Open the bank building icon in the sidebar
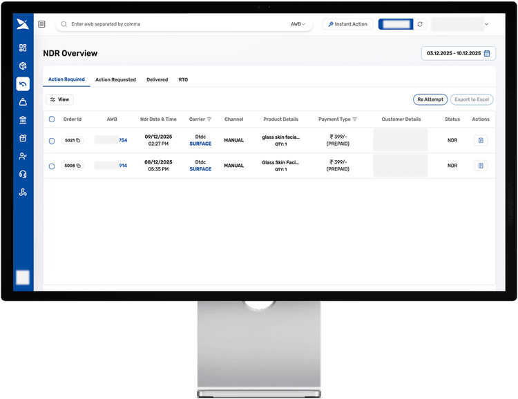 23,120
